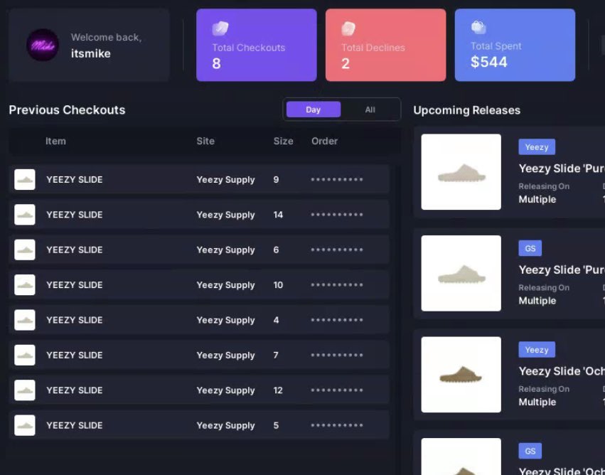Open the size 12 Yeezy Slide thumbnail

click(25, 390)
